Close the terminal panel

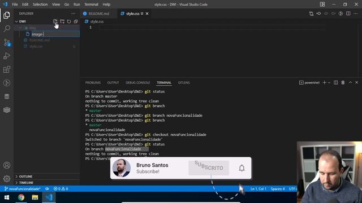[x=357, y=82]
